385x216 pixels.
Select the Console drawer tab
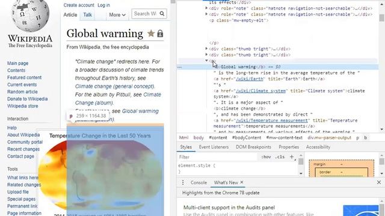[x=199, y=182]
